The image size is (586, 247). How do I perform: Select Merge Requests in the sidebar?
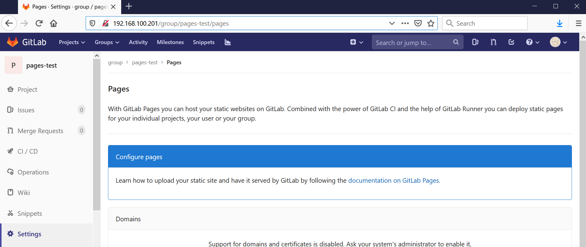pos(47,131)
